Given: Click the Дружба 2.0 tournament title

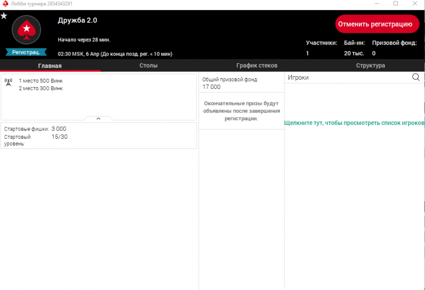Looking at the screenshot, I should click(77, 20).
